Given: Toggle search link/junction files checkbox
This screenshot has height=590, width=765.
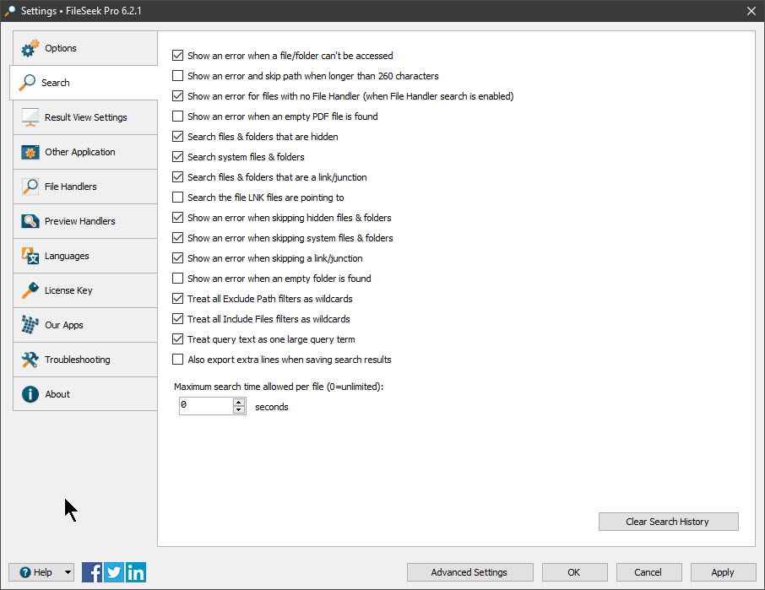Looking at the screenshot, I should point(177,177).
